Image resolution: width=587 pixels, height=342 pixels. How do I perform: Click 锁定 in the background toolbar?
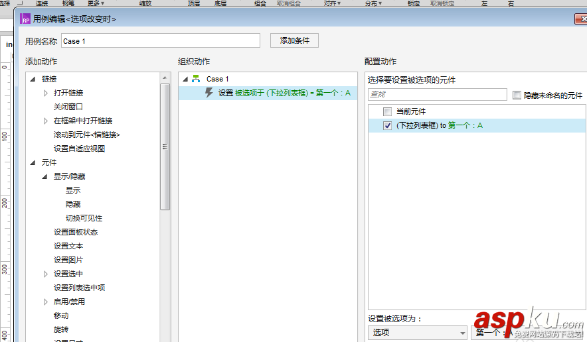414,3
